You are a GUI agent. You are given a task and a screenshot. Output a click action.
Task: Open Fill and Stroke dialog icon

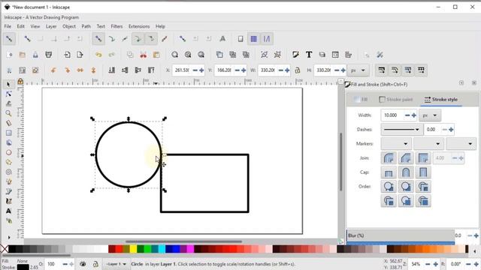(295, 55)
